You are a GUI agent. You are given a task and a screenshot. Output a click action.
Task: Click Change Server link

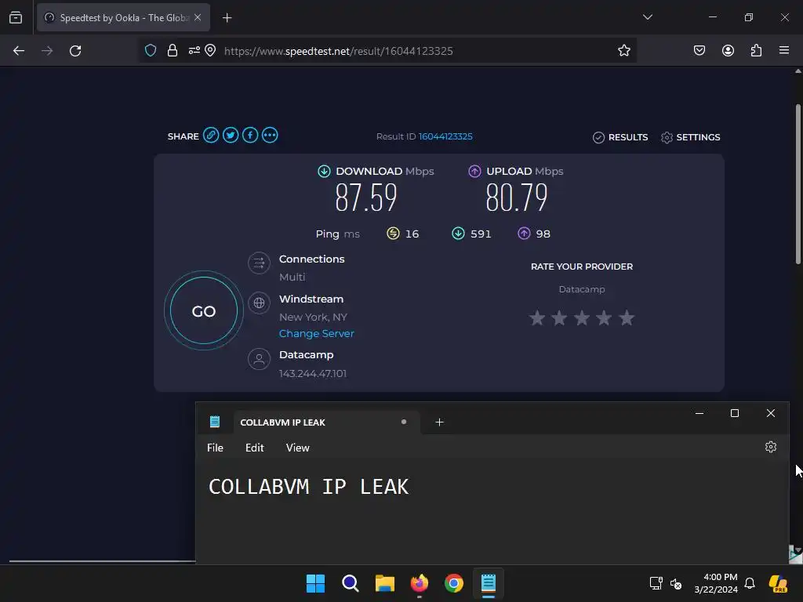pyautogui.click(x=317, y=333)
